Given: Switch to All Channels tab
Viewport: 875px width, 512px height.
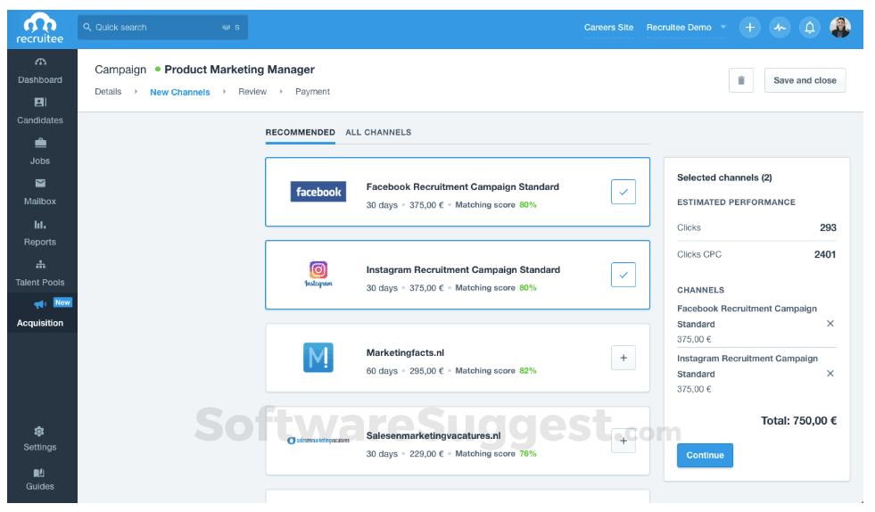Looking at the screenshot, I should point(378,132).
